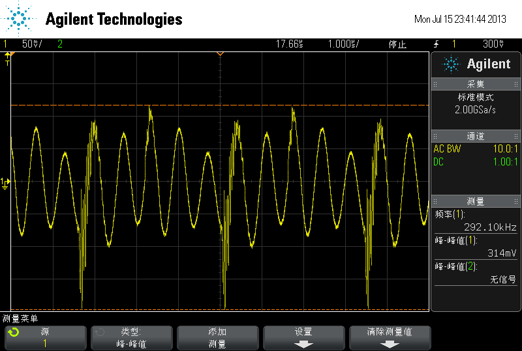
Task: Click the upper orange dashed cursor line
Action: coord(220,105)
